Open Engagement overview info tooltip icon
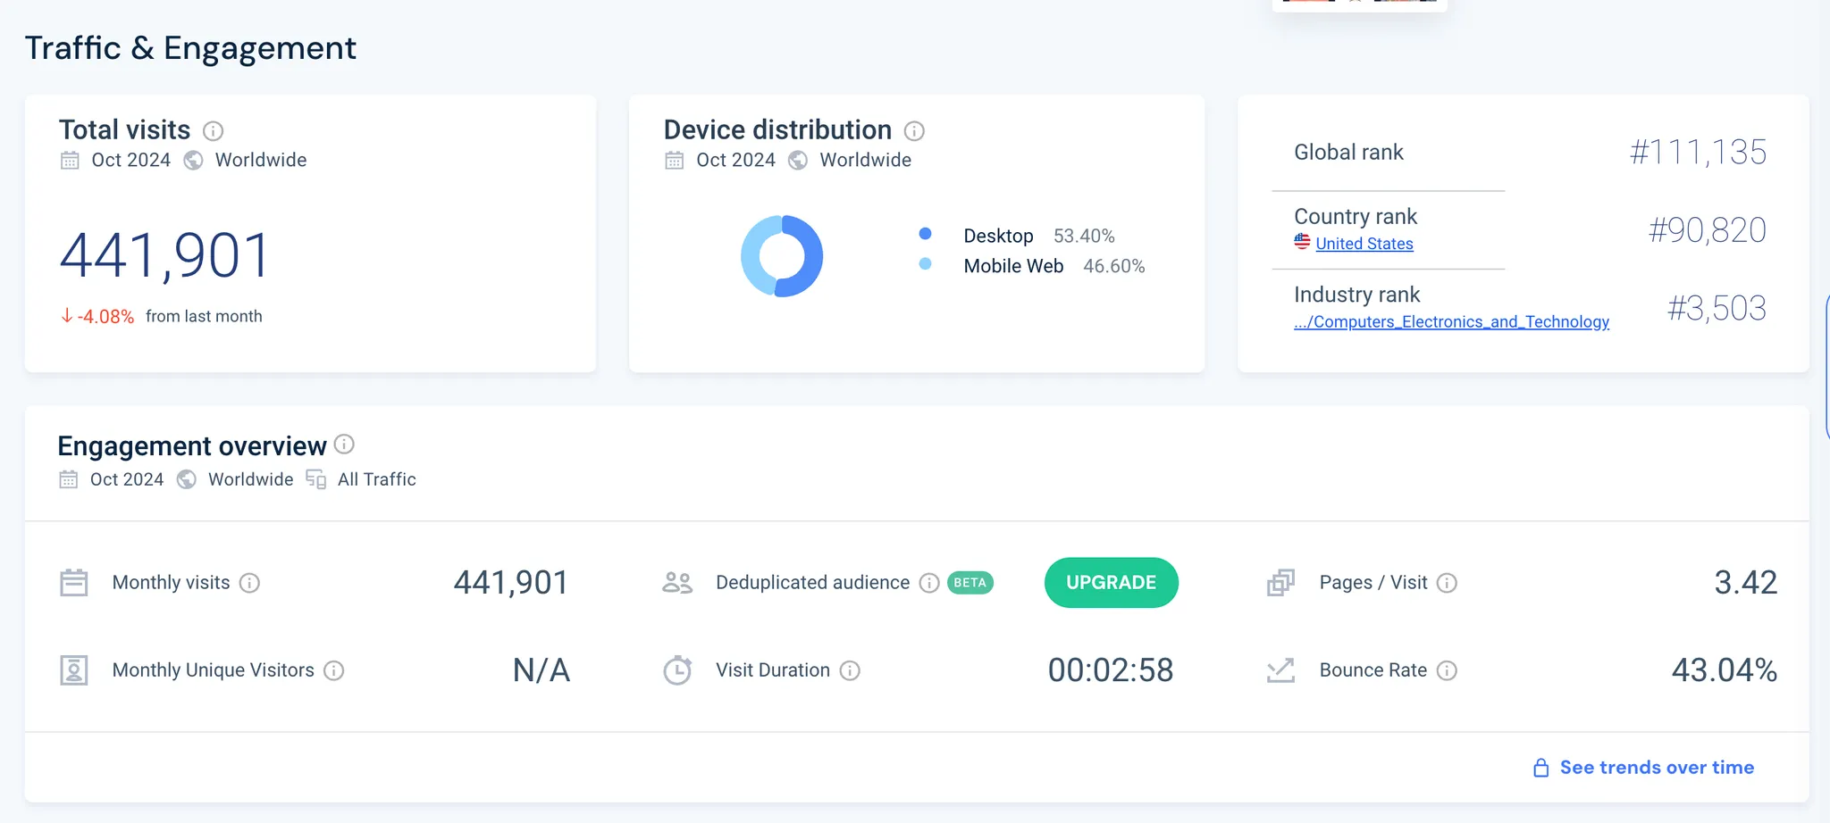 pos(344,444)
